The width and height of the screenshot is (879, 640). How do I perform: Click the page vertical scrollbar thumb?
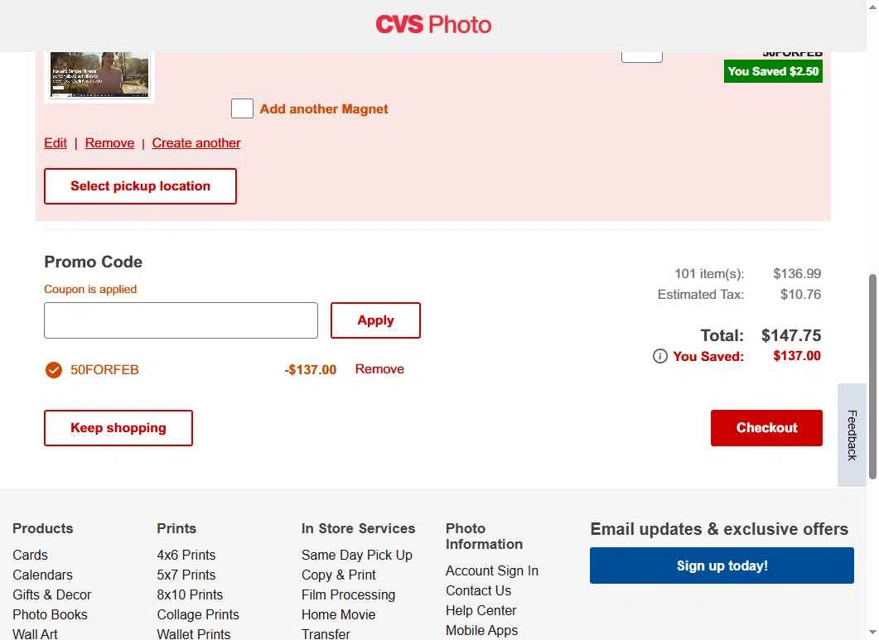coord(872,377)
